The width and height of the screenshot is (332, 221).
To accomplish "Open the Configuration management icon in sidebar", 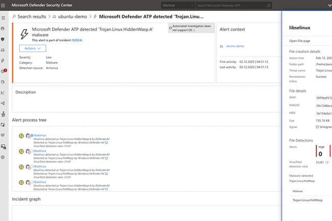I will click(4, 146).
